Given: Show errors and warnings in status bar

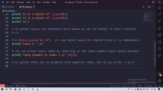Looking at the screenshot, I should point(10,86).
